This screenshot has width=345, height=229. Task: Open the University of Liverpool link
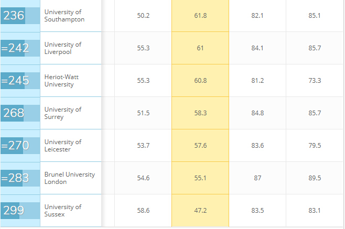point(63,48)
